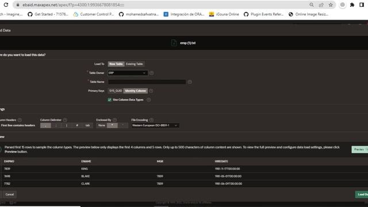Viewport: 368px width, 207px height.
Task: Choose Identity Column primary key option
Action: (x=136, y=91)
